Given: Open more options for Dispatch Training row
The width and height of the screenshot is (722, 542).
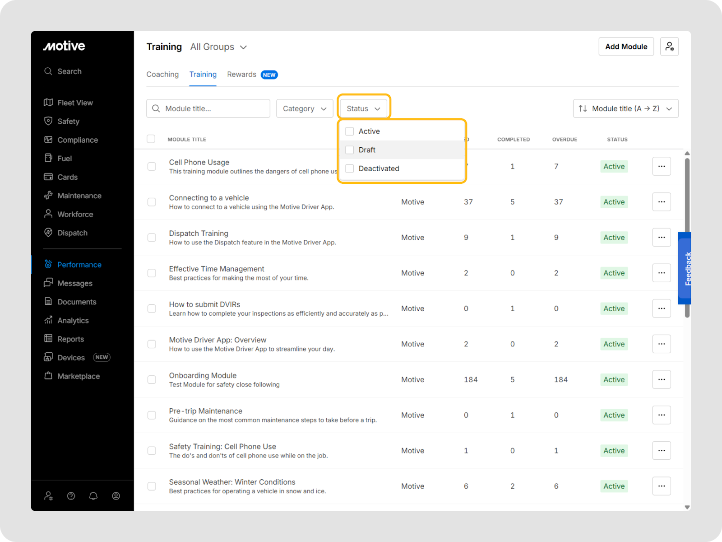Looking at the screenshot, I should (662, 238).
